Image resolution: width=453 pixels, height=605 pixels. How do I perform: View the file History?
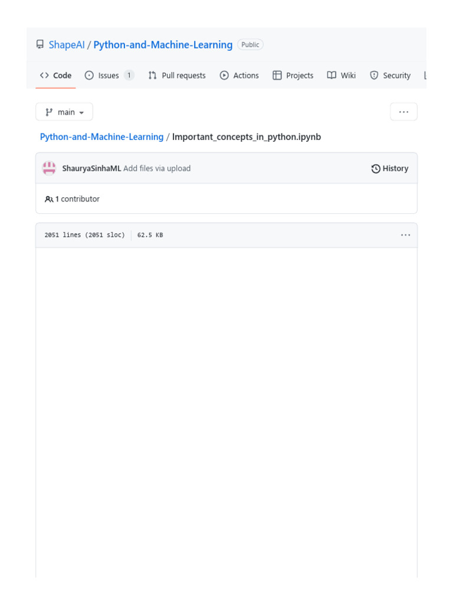tap(390, 168)
